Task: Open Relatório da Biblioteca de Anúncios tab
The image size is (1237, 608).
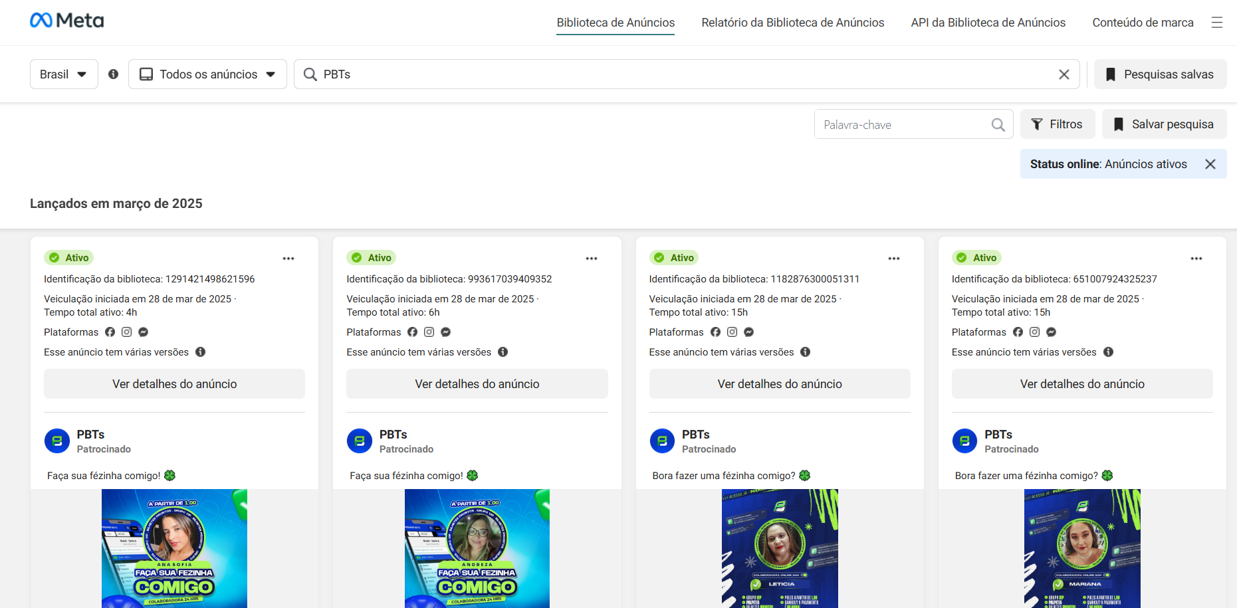Action: [793, 23]
